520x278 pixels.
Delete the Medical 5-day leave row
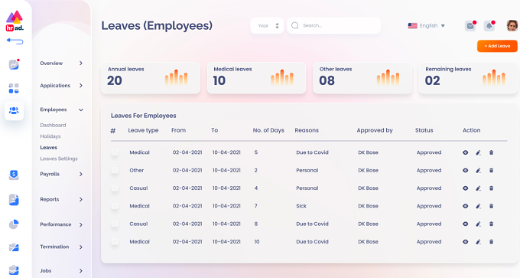tap(491, 152)
